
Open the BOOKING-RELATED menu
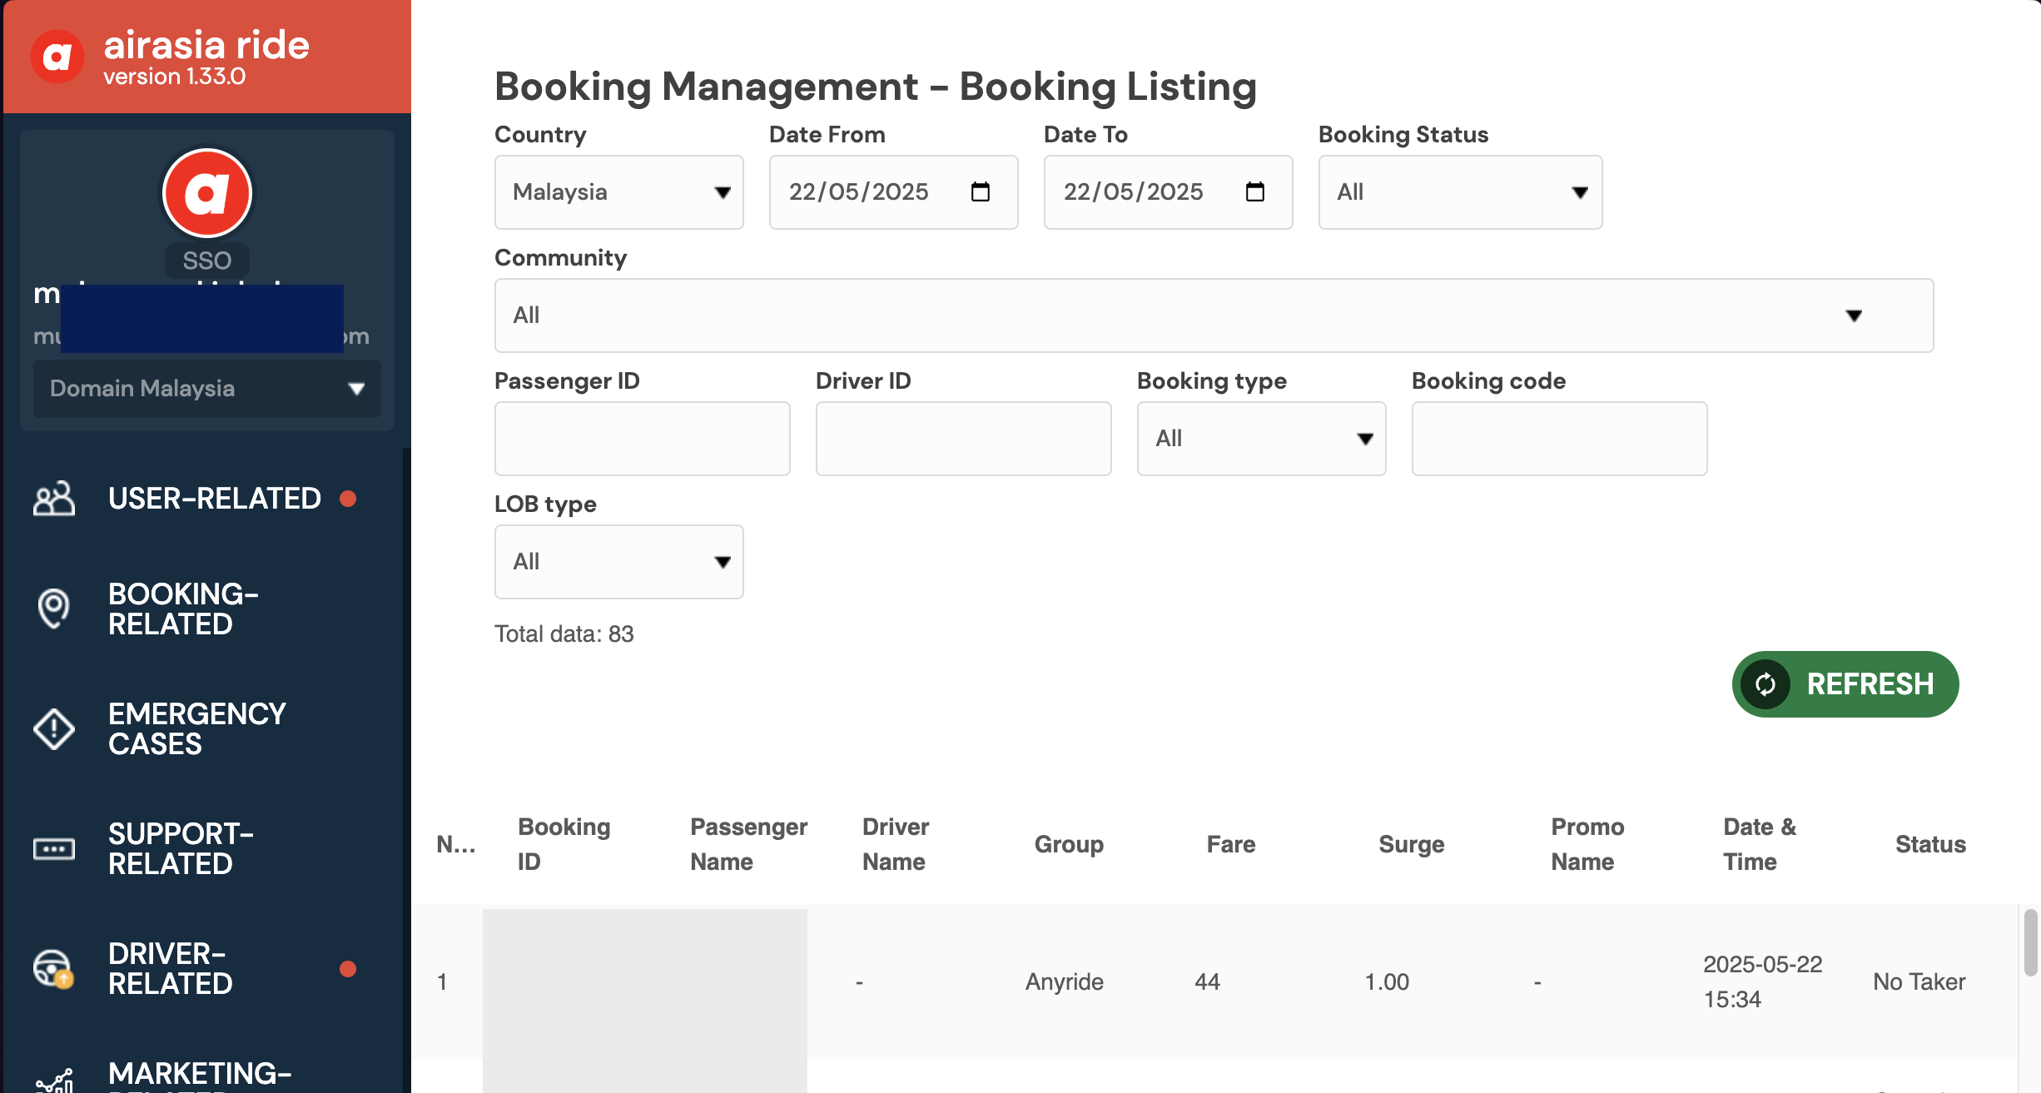pos(183,609)
